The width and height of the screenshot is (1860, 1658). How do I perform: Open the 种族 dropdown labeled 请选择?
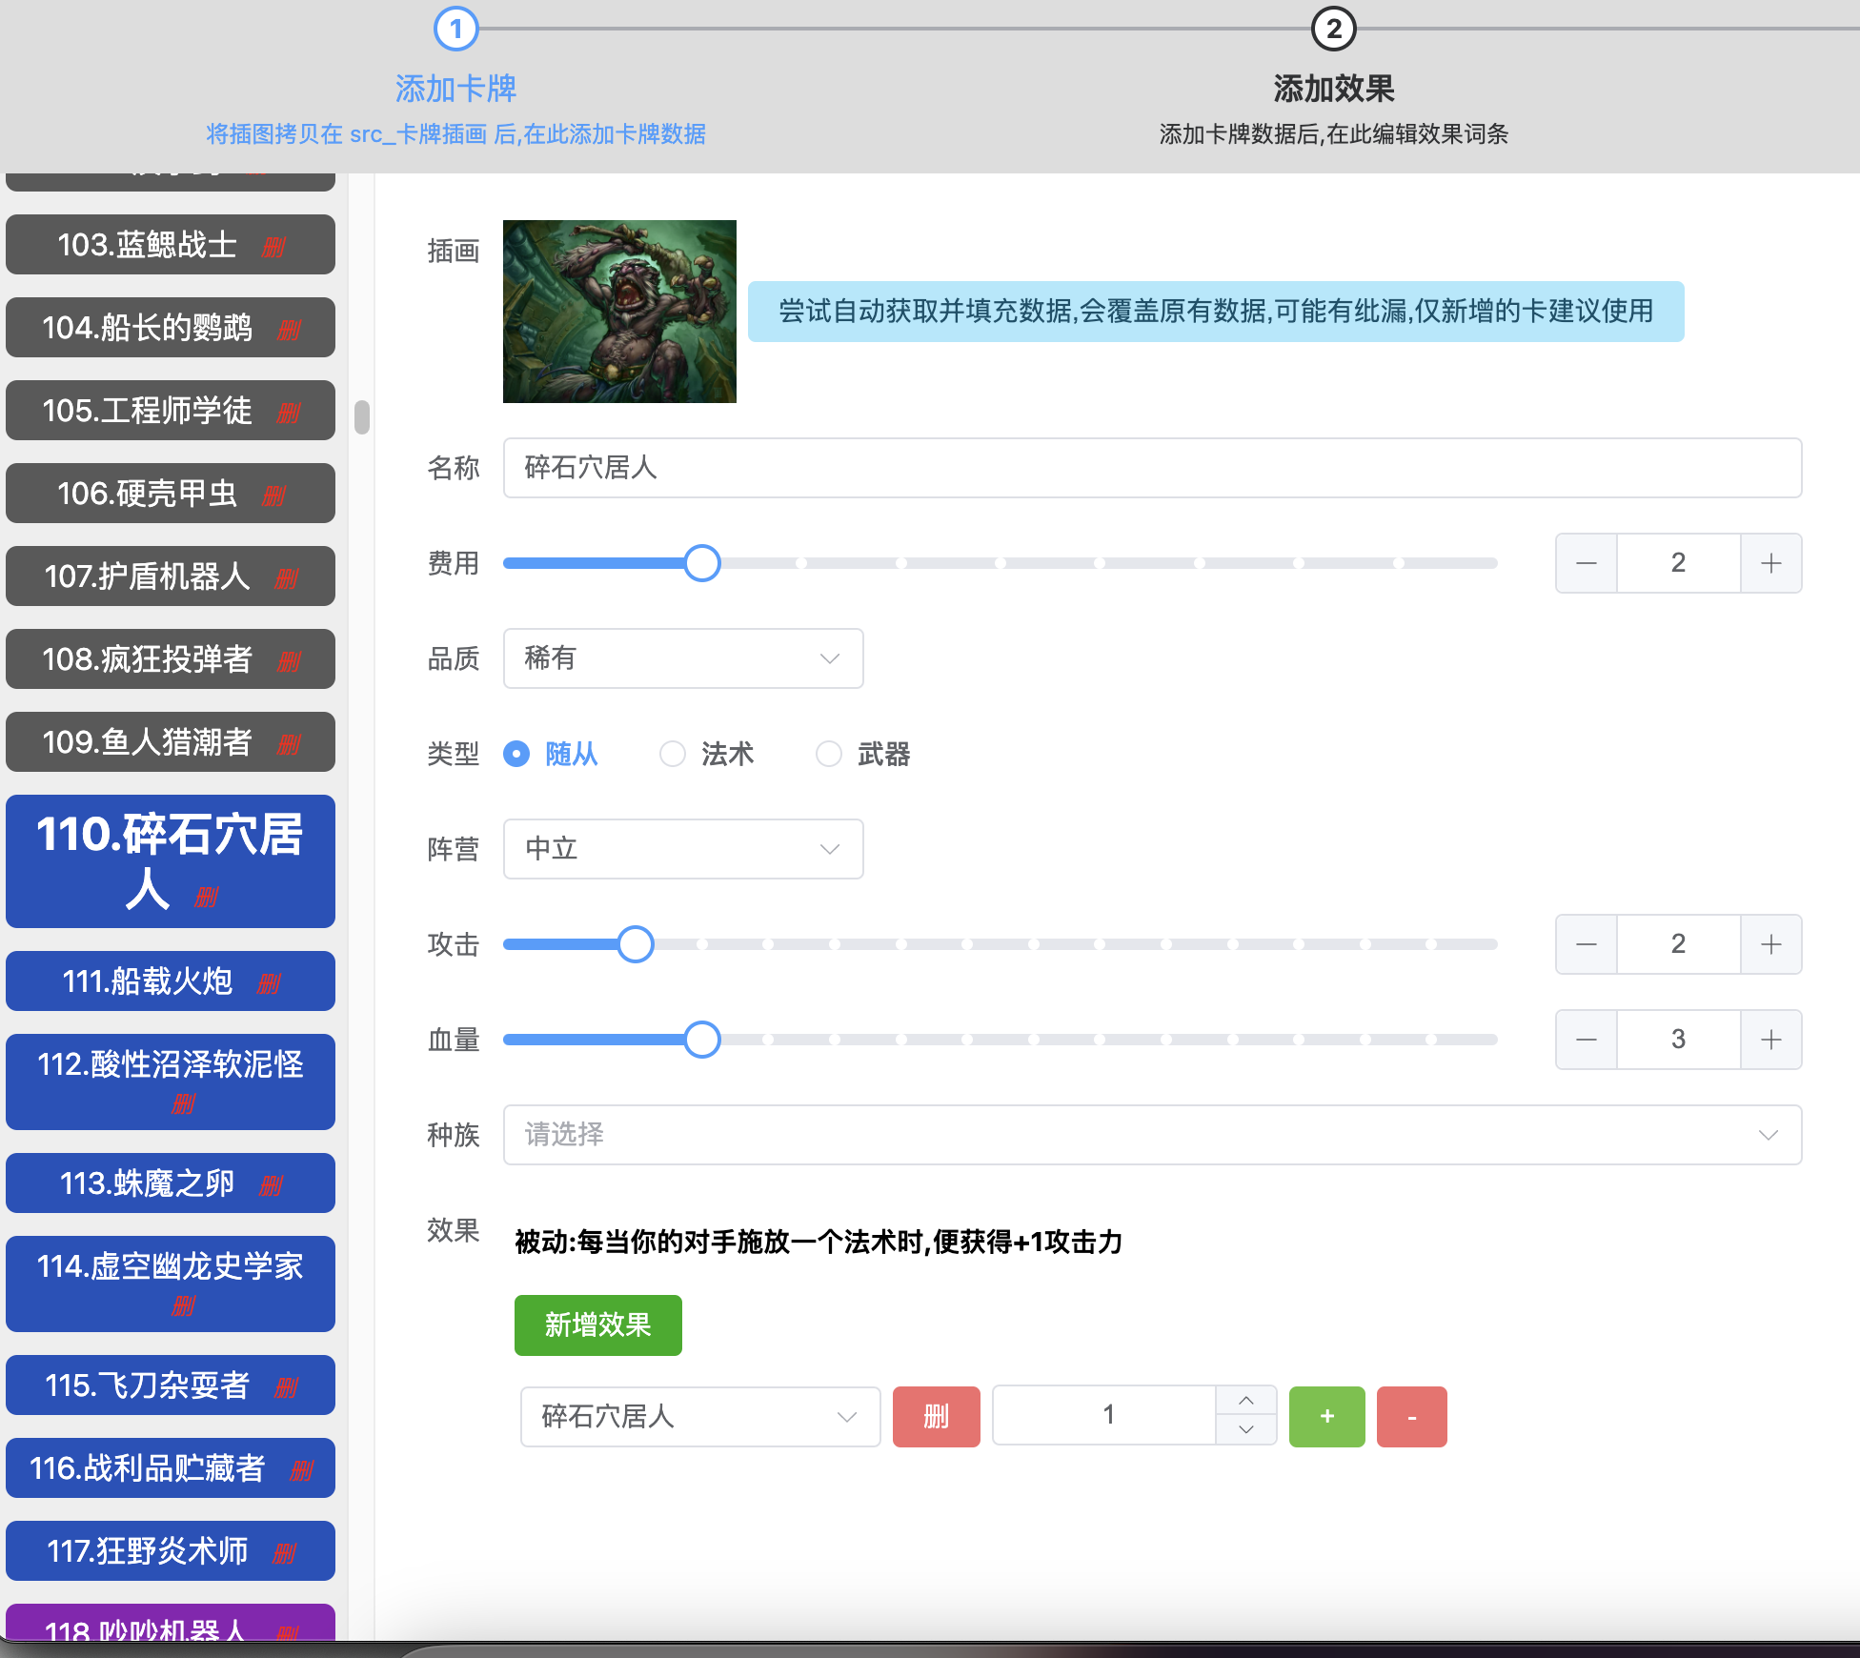click(1151, 1135)
